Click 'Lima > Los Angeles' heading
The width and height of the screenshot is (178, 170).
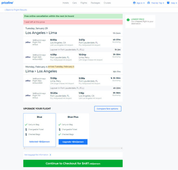41,71
